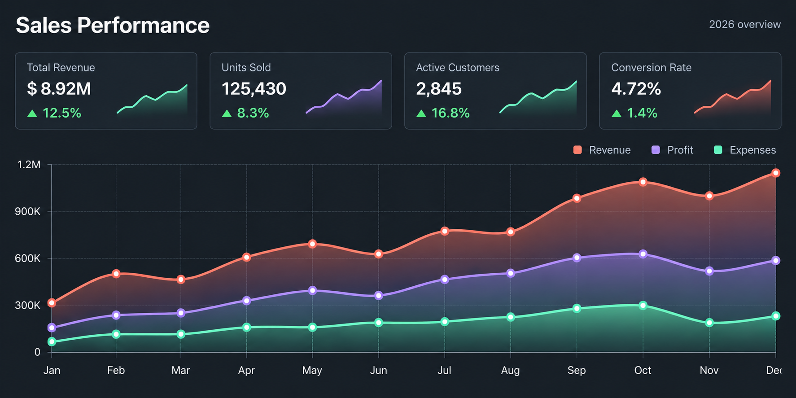Viewport: 796px width, 398px height.
Task: Click the "300K" y-axis label
Action: click(x=28, y=306)
